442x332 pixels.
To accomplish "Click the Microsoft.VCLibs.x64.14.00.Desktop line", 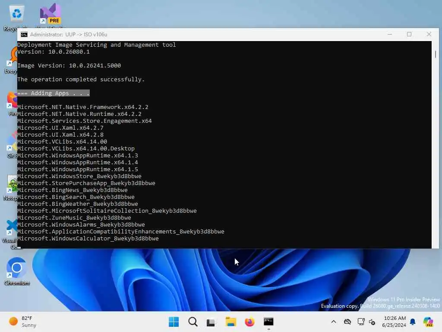I will [x=76, y=149].
